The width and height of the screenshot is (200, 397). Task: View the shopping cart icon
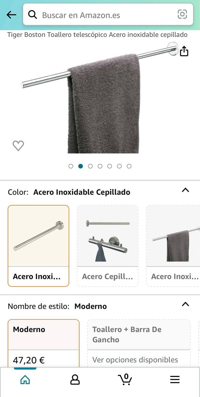(x=125, y=379)
